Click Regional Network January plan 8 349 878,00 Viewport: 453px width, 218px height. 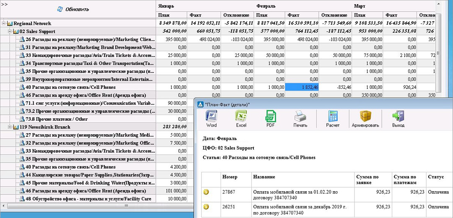tap(172, 23)
